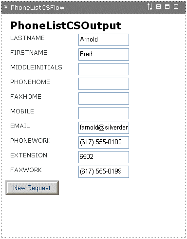Select the LASTNAME field containing Arnold

[x=104, y=40]
